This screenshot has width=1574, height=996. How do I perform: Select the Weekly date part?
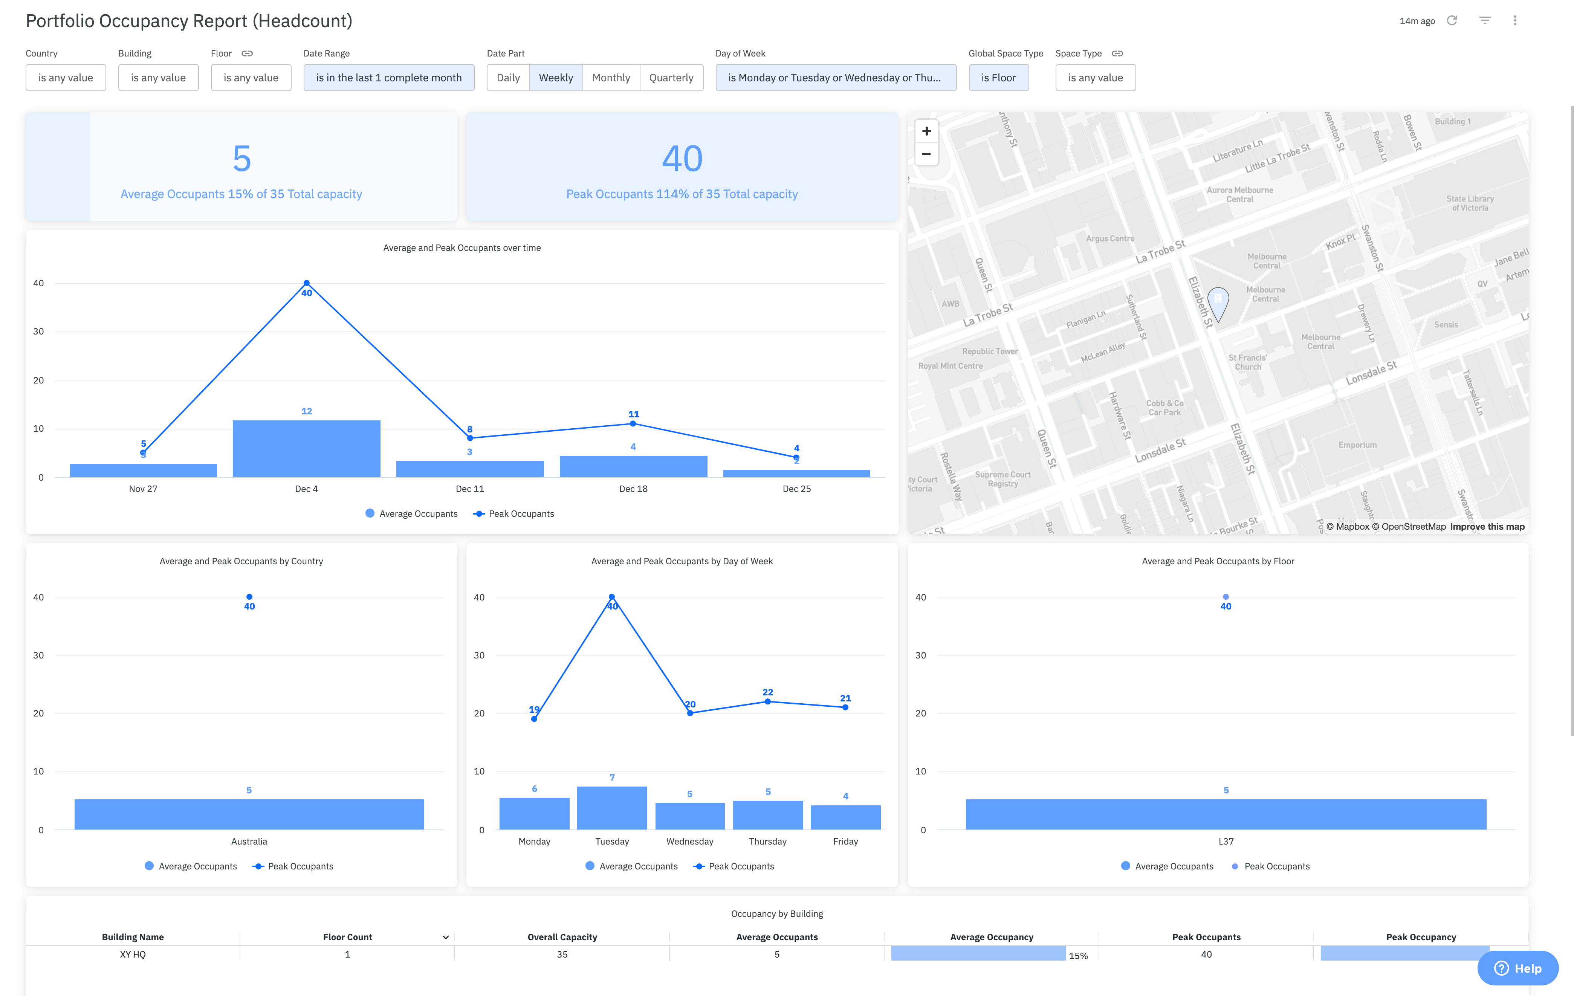(556, 78)
